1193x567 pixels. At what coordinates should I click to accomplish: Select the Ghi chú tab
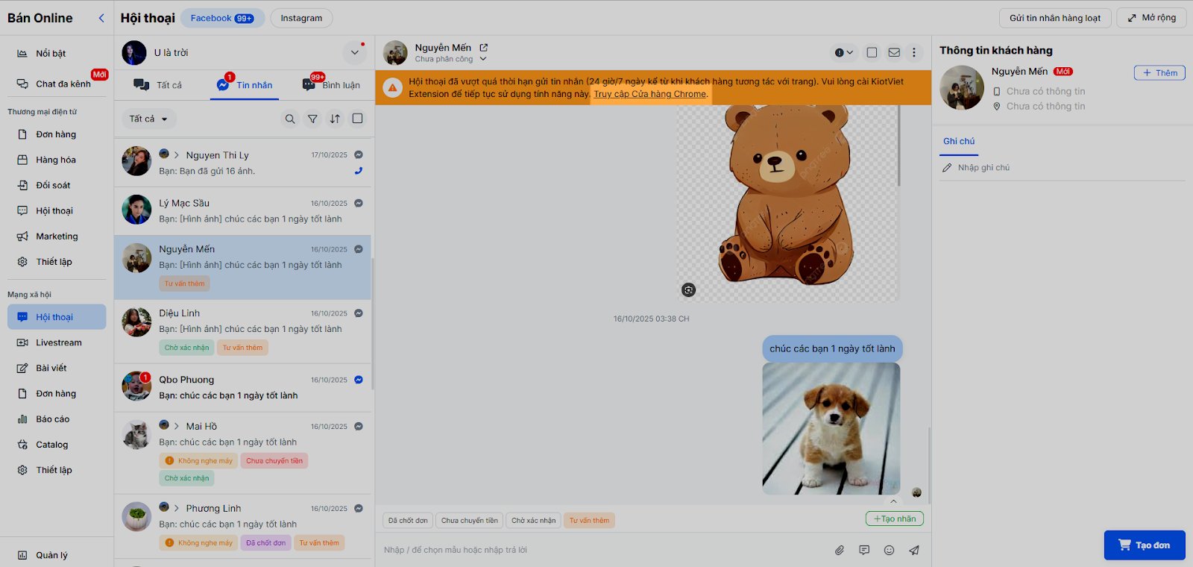(959, 141)
